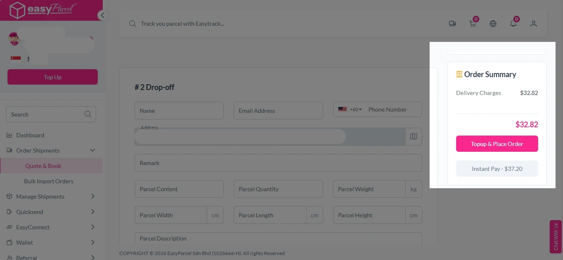This screenshot has width=563, height=260.
Task: Select the Dashboard sidebar icon
Action: point(9,135)
